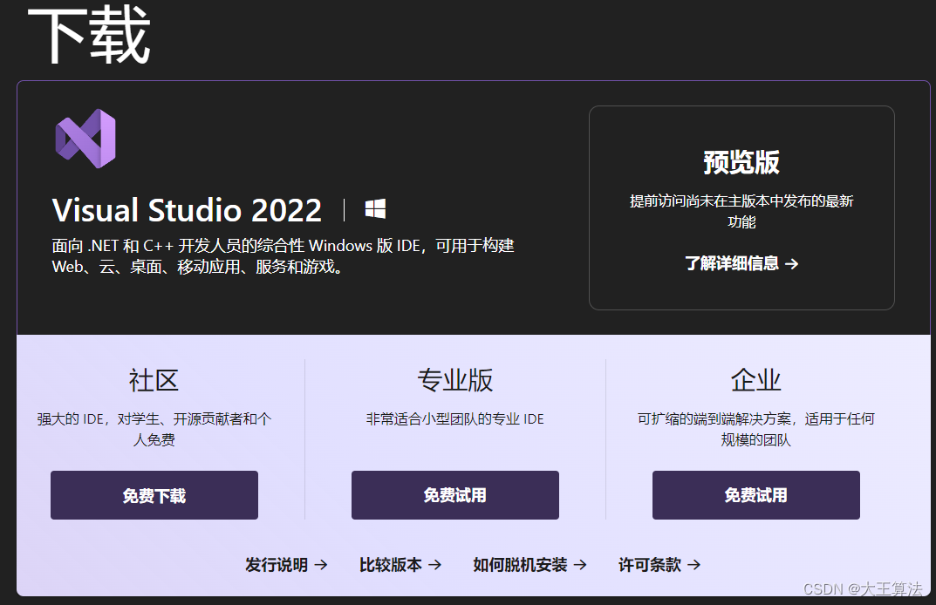Screen dimensions: 936x605
Task: Click the description starting 强大的 IDE
Action: click(x=154, y=430)
